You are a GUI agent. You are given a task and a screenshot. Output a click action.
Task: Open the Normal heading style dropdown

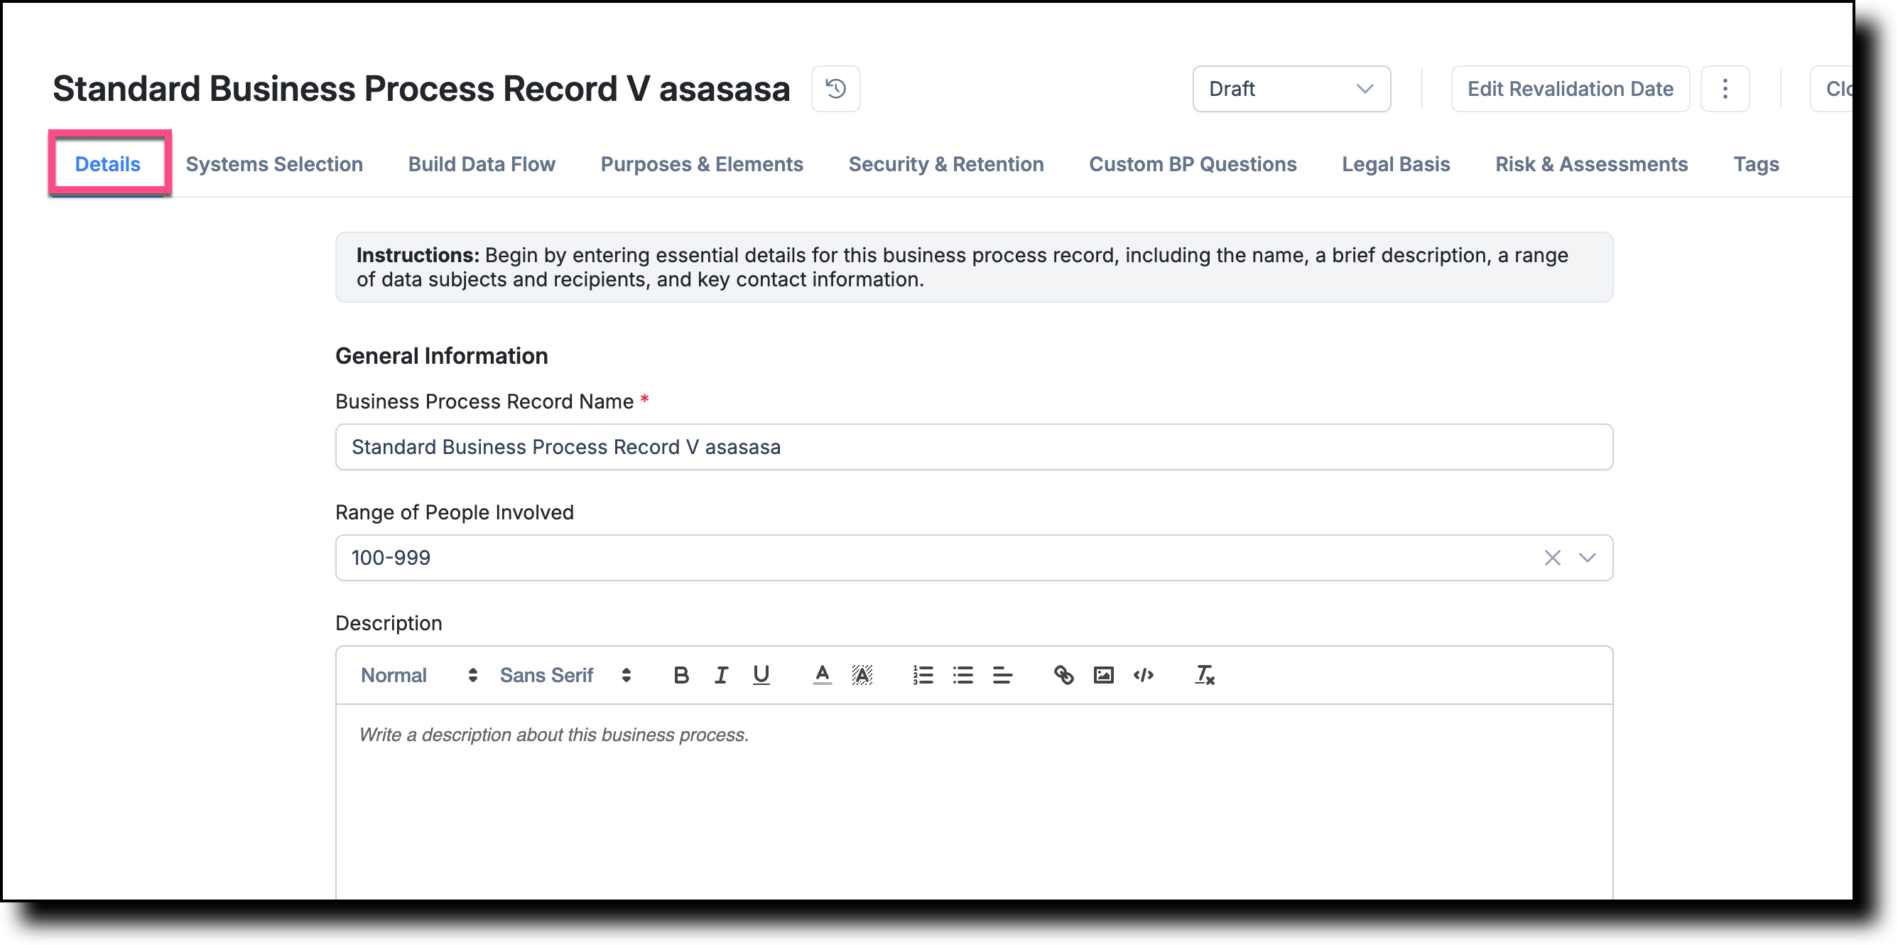(418, 674)
